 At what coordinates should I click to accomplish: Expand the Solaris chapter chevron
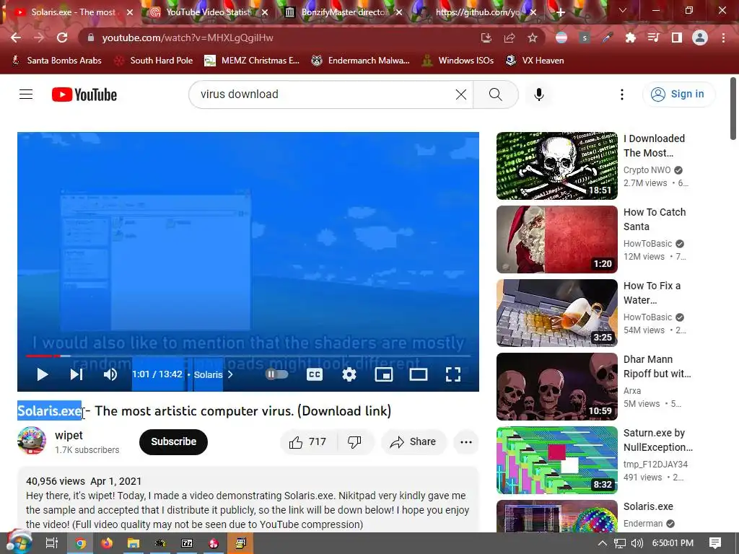[230, 374]
